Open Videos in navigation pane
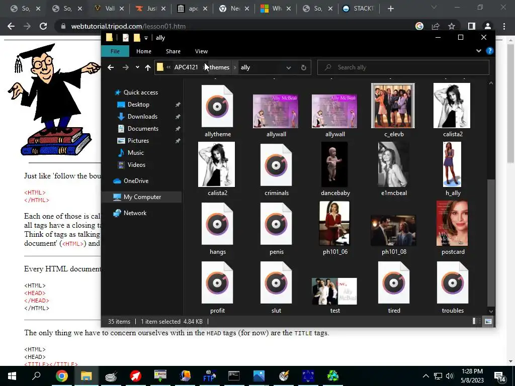Image resolution: width=515 pixels, height=386 pixels. pos(136,165)
